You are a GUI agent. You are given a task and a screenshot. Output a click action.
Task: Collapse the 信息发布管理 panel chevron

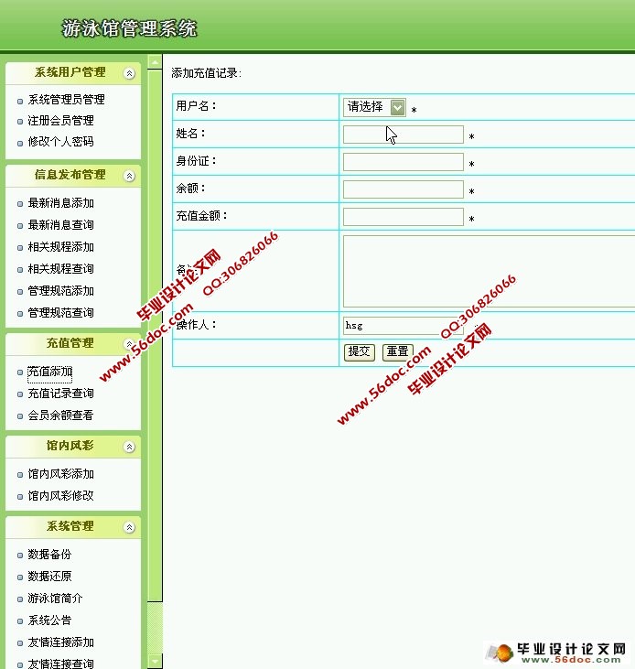pyautogui.click(x=129, y=176)
